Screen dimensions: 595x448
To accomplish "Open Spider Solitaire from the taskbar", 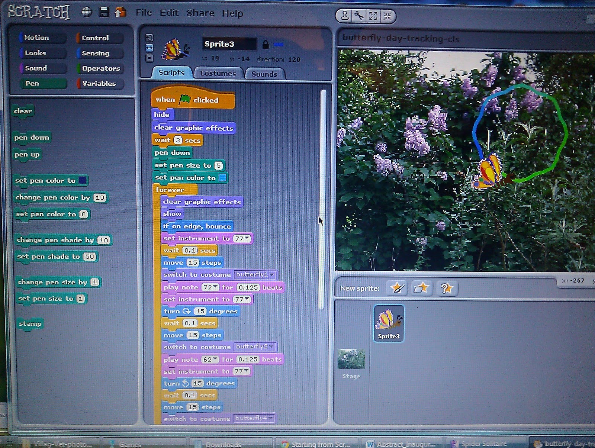I will coord(483,444).
